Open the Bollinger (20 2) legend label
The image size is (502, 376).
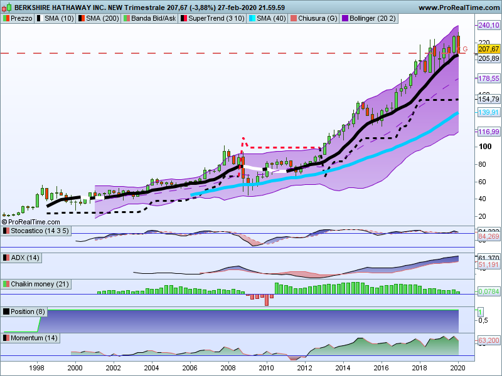pos(373,19)
